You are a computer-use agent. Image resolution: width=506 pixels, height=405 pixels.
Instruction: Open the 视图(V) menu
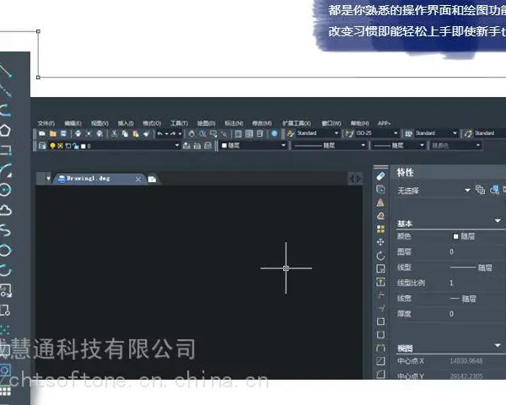tap(100, 123)
